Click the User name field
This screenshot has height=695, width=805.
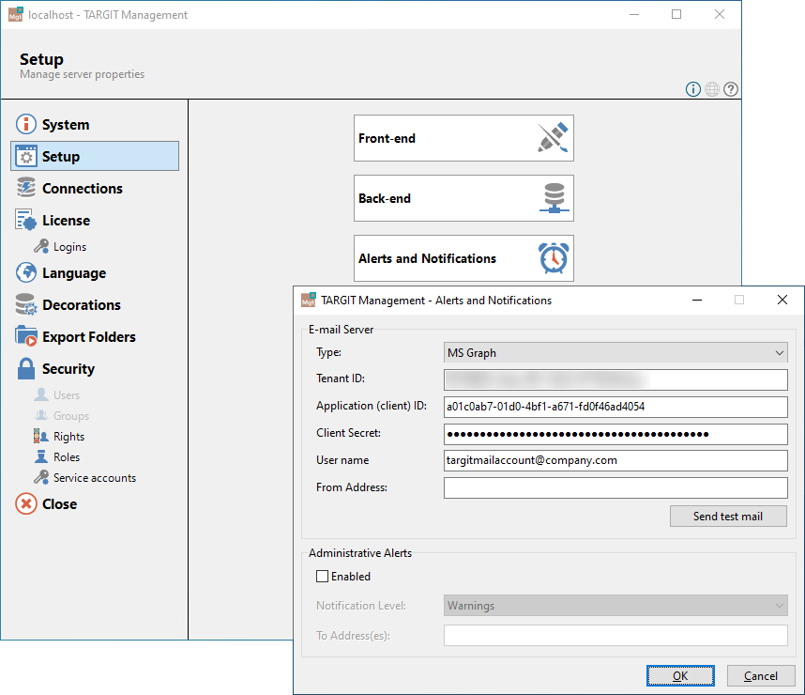point(615,460)
